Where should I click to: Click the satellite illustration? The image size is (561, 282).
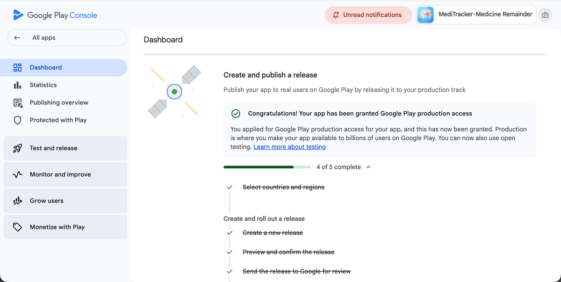(174, 92)
